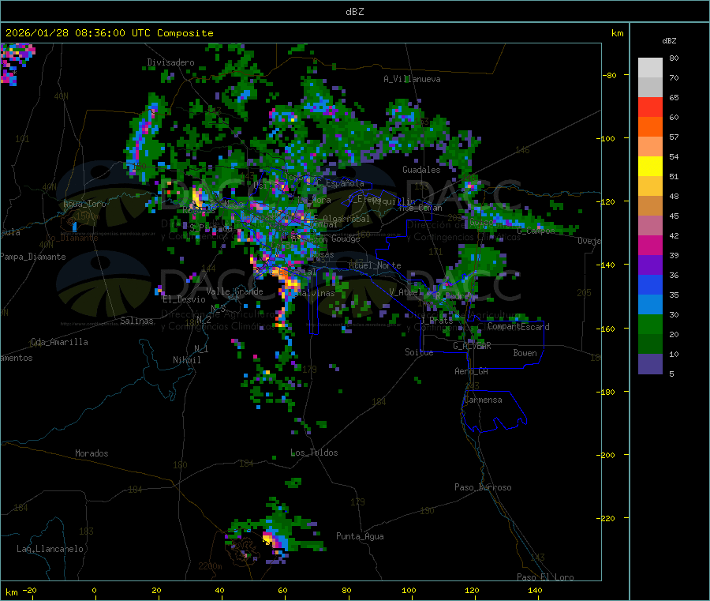This screenshot has height=601, width=710.
Task: Click the El_Desvio location label
Action: 185,299
